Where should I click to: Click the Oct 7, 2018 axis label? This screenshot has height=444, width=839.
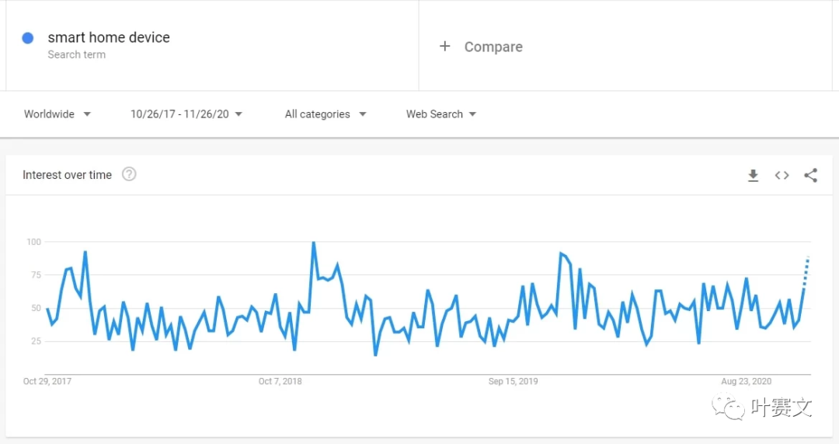[x=280, y=381]
